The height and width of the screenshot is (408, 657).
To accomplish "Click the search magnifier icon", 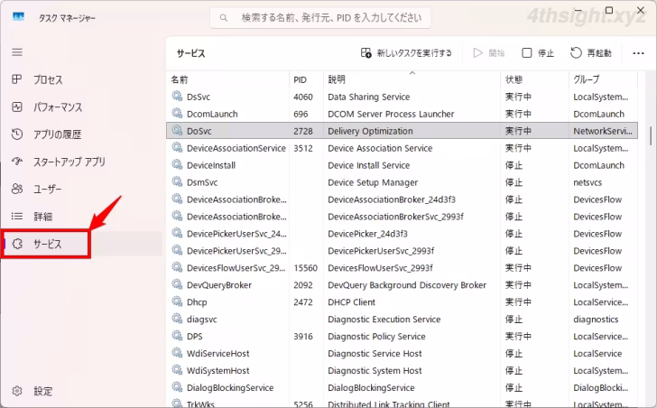I will click(224, 18).
